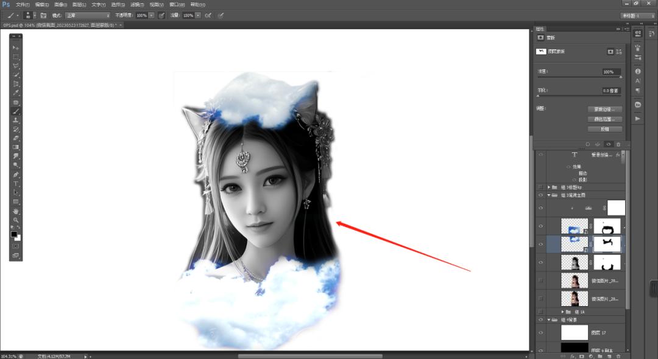Click the Eyedropper tool
The height and width of the screenshot is (359, 658).
[x=16, y=92]
